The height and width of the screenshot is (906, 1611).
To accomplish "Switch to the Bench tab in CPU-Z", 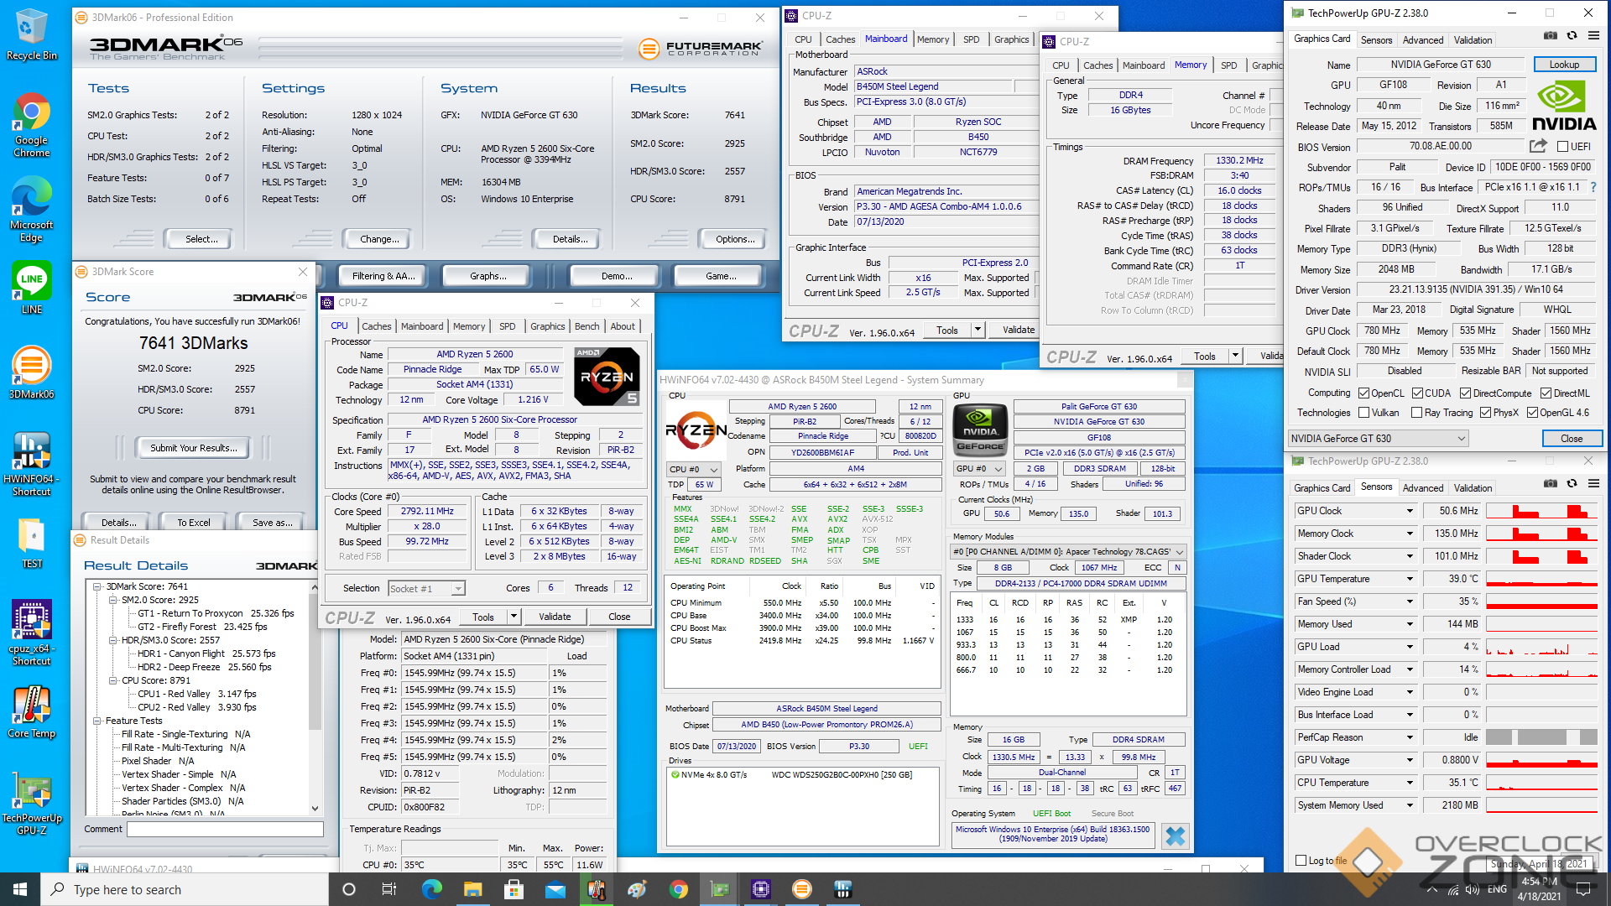I will [x=587, y=326].
